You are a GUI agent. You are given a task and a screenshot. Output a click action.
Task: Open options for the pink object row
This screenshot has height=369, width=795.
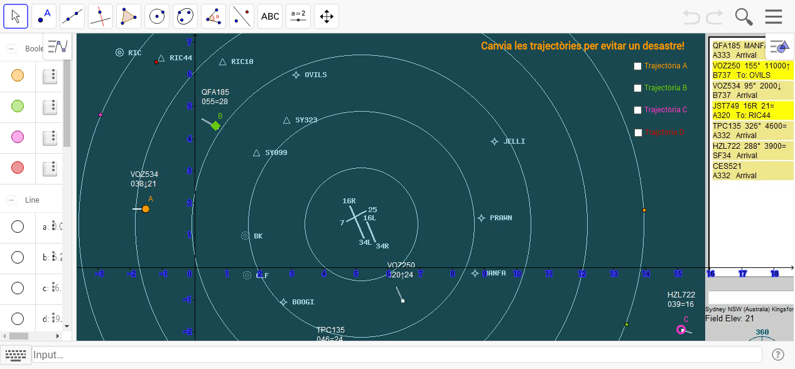(50, 137)
